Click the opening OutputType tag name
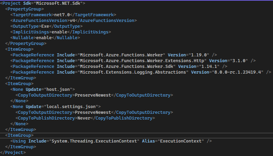 pos(26,26)
